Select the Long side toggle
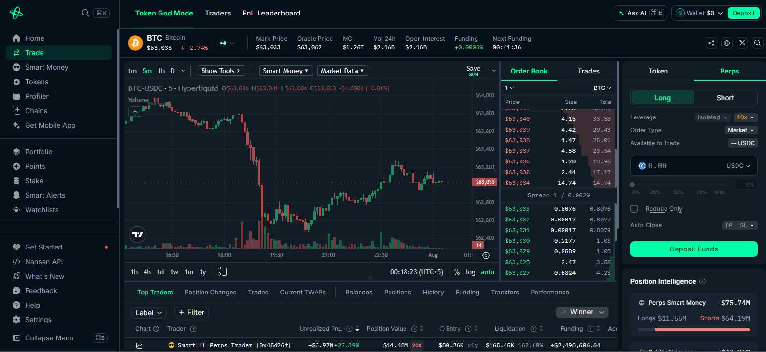Screen dimensions: 766x352 coord(663,98)
